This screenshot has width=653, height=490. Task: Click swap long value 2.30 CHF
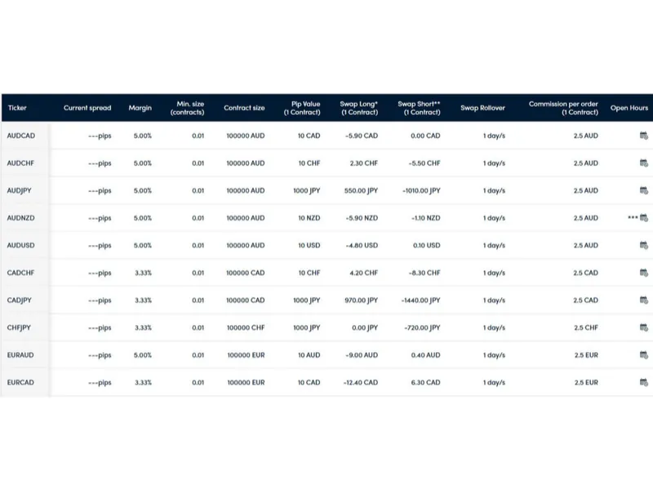point(363,163)
